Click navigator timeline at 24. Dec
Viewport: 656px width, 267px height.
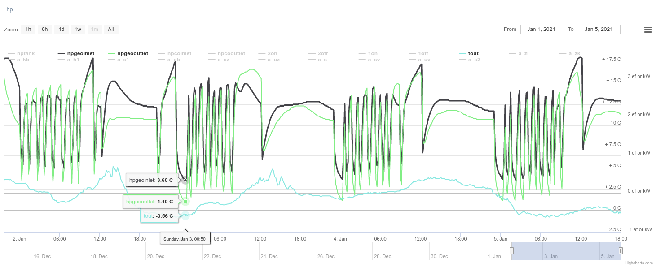(x=269, y=256)
